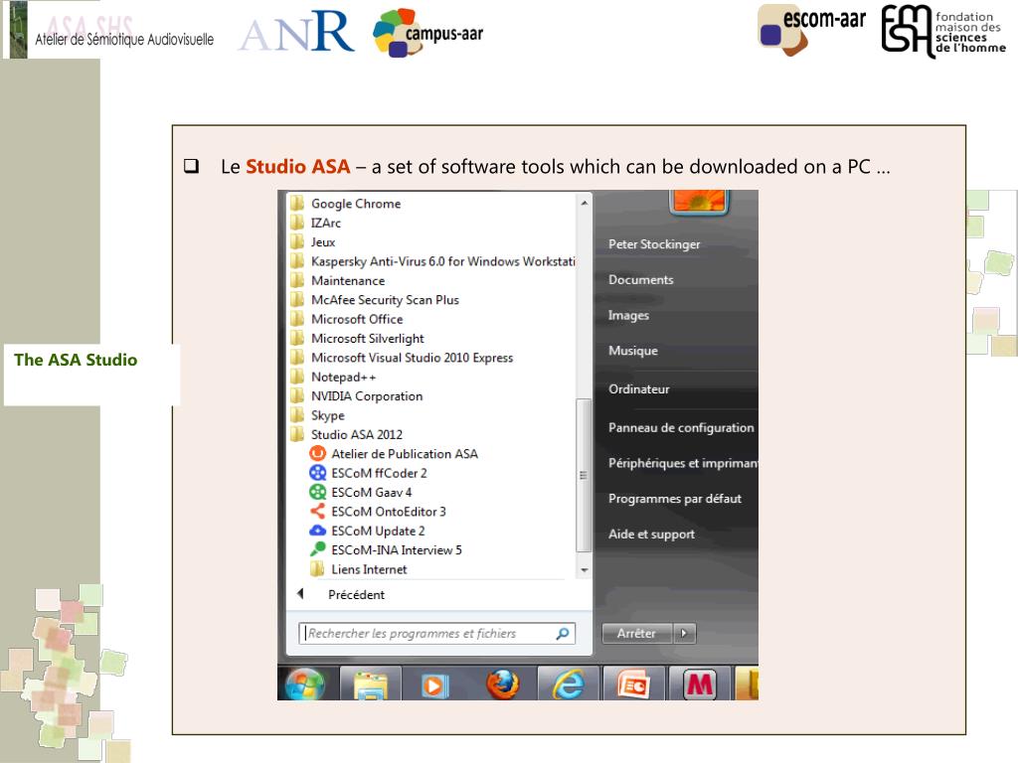The height and width of the screenshot is (763, 1018).
Task: Open Firefox from the taskbar
Action: tap(502, 684)
